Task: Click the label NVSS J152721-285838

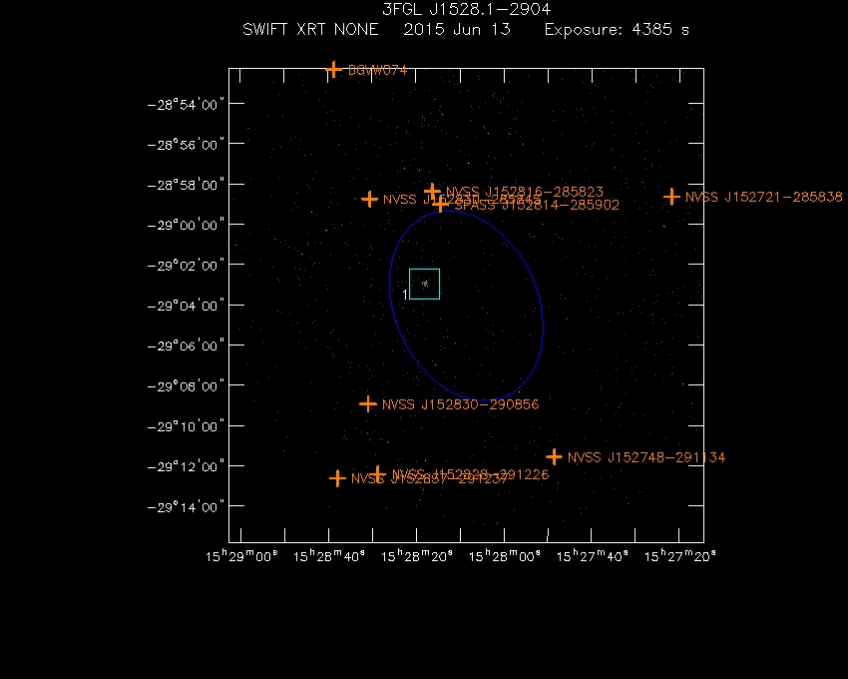Action: [x=763, y=197]
